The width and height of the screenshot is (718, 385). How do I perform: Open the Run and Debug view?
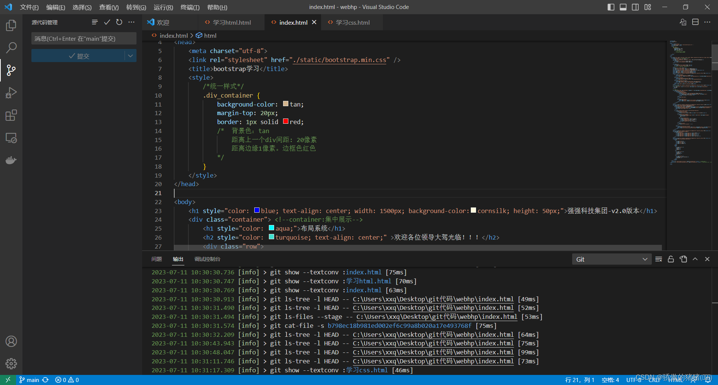[11, 93]
